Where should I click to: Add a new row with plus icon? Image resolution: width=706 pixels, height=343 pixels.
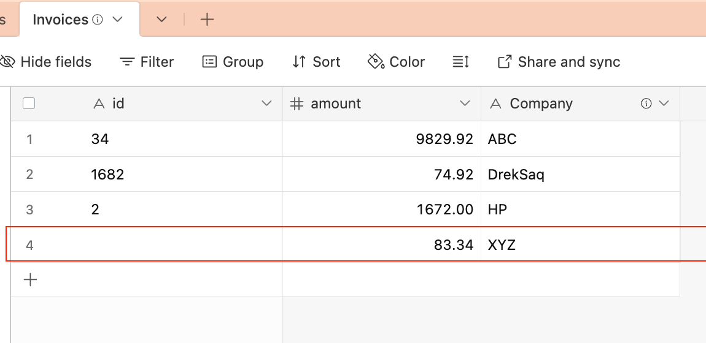pos(30,280)
